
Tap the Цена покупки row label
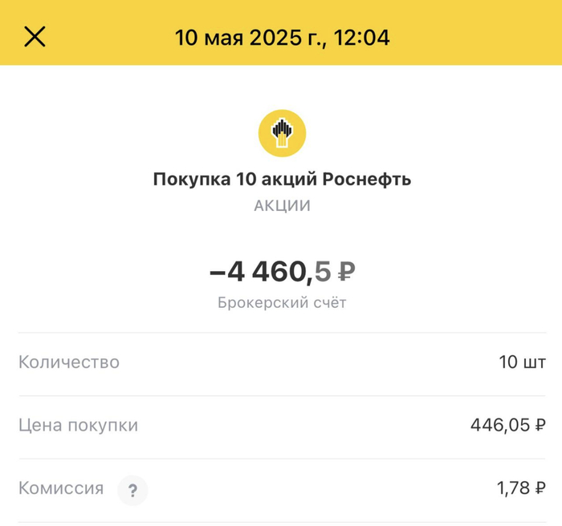click(78, 425)
